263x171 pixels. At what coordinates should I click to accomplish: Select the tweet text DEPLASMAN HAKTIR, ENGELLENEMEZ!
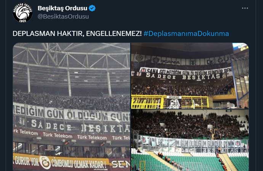(77, 33)
